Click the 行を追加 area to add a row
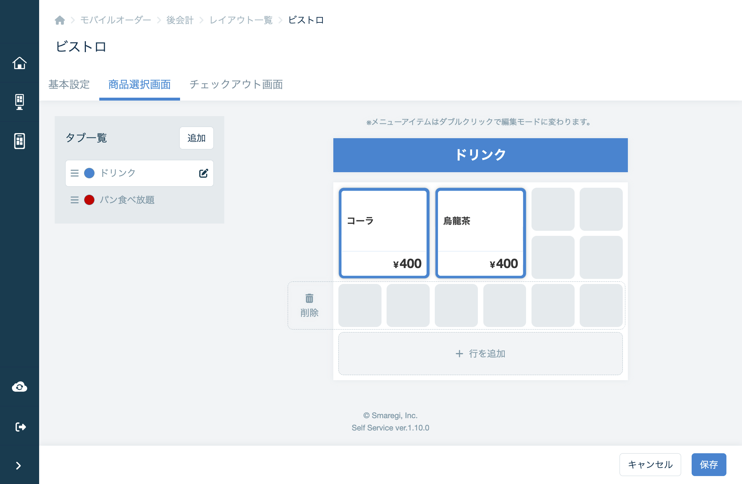Viewport: 742px width, 484px height. [x=480, y=353]
